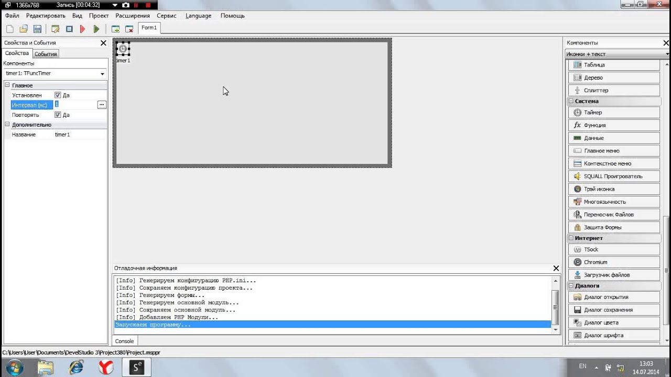Open the Проект menu

click(x=99, y=16)
